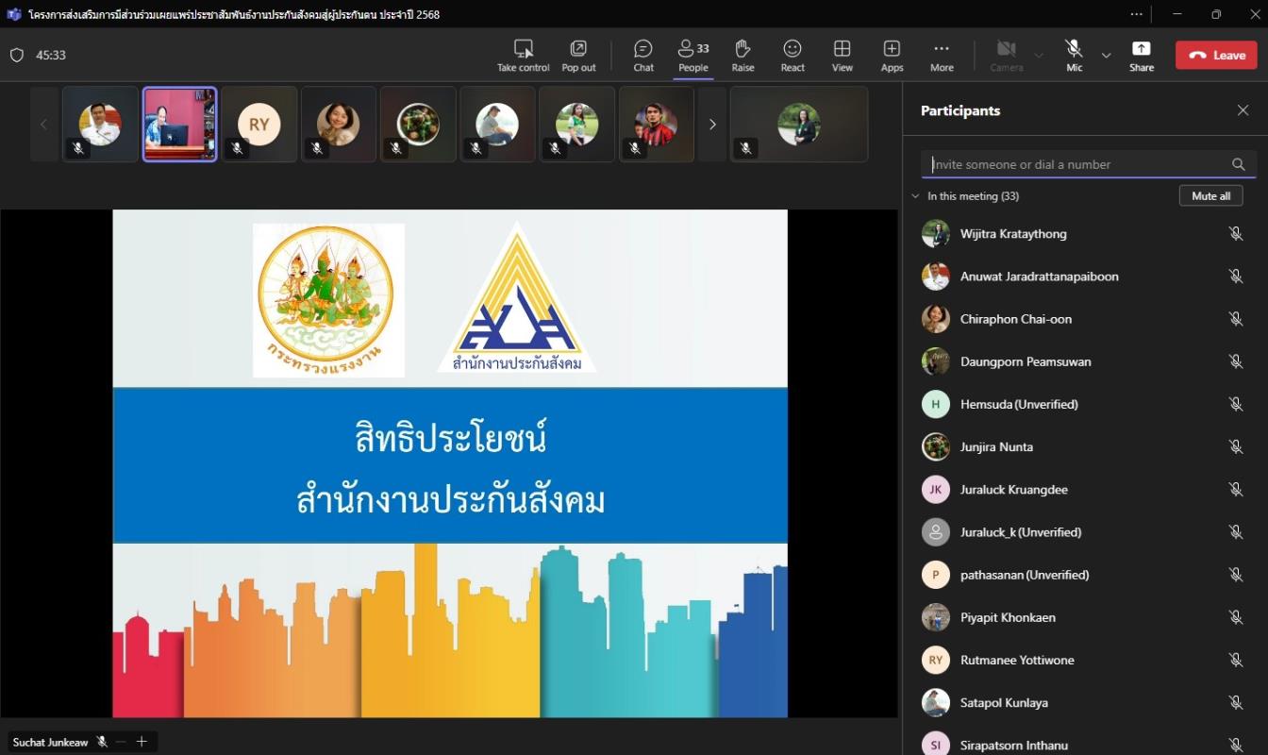
Task: Open the Chat panel
Action: (643, 56)
